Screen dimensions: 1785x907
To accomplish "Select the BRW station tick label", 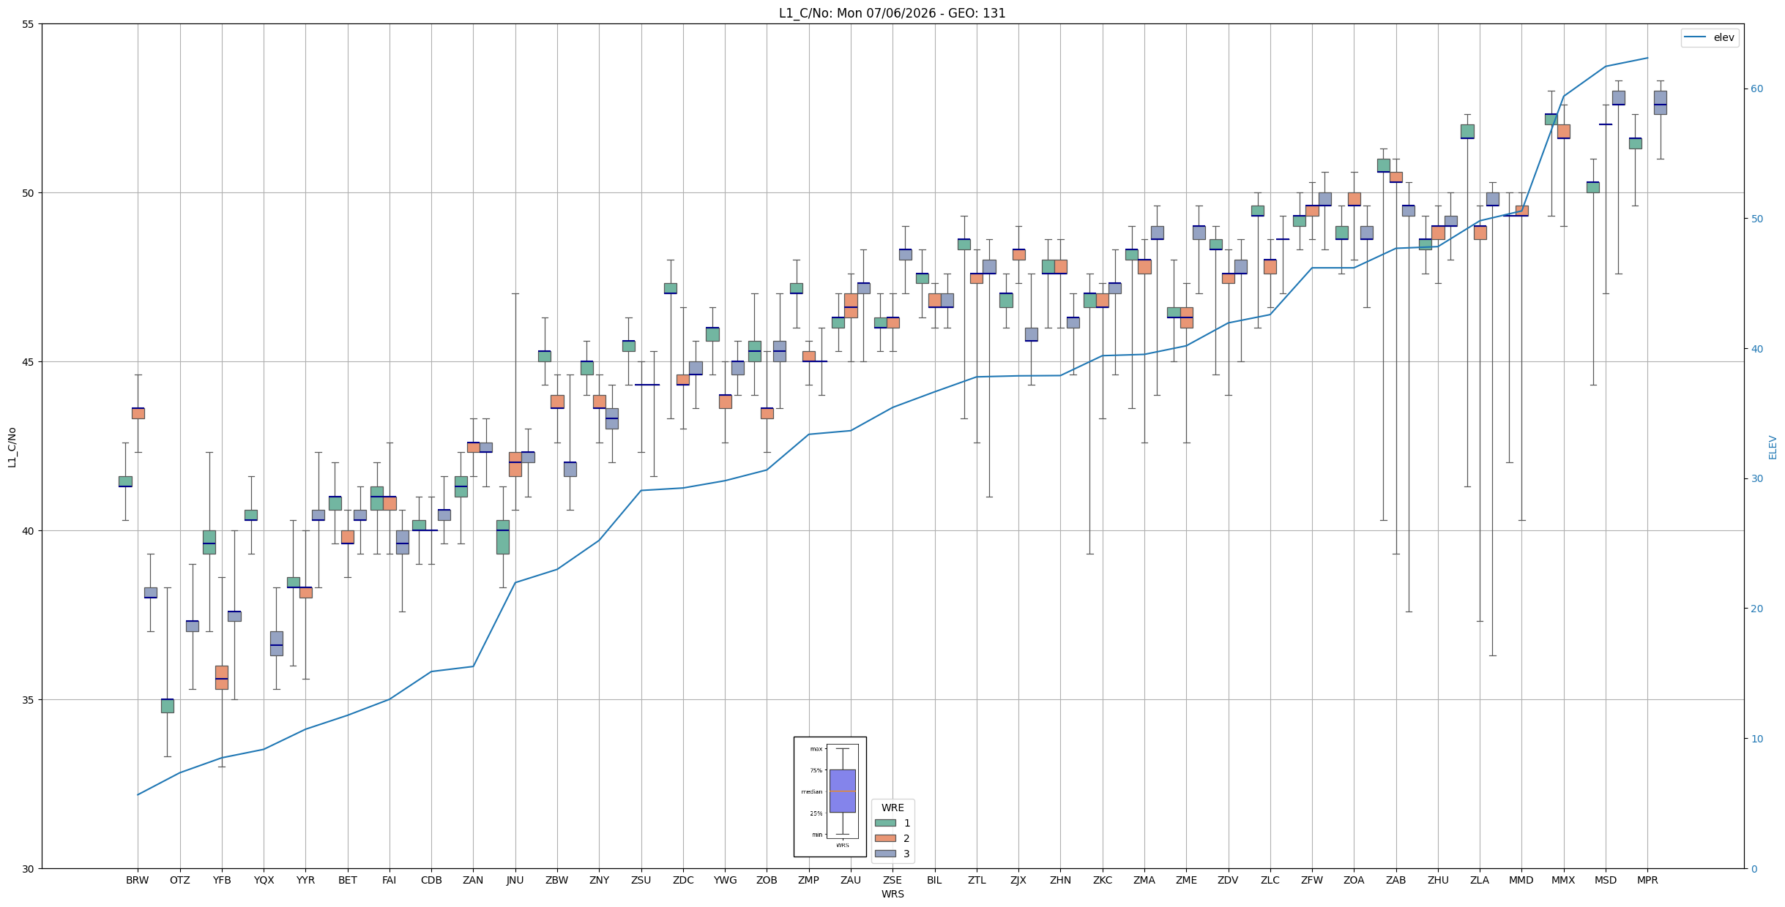I will click(x=138, y=880).
